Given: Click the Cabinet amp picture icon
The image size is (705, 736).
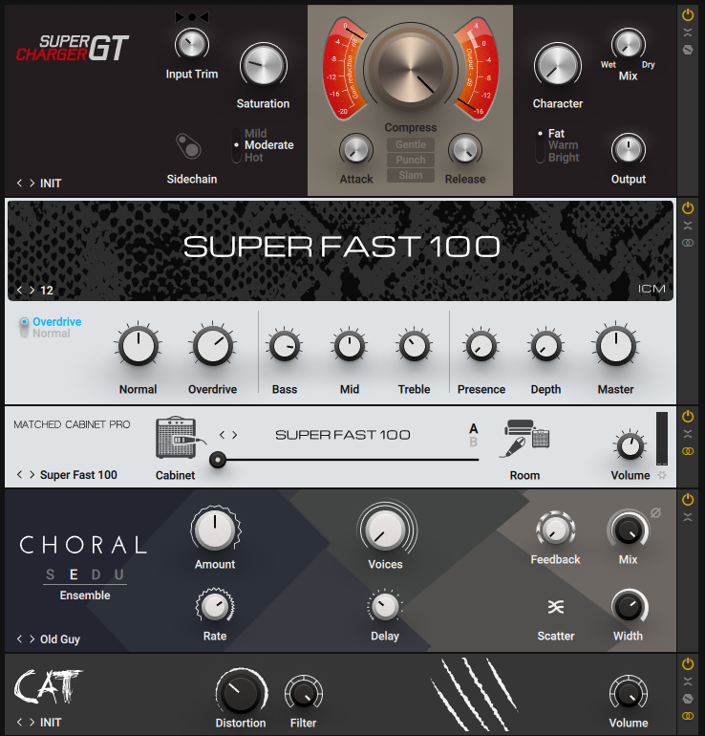Looking at the screenshot, I should [x=180, y=438].
